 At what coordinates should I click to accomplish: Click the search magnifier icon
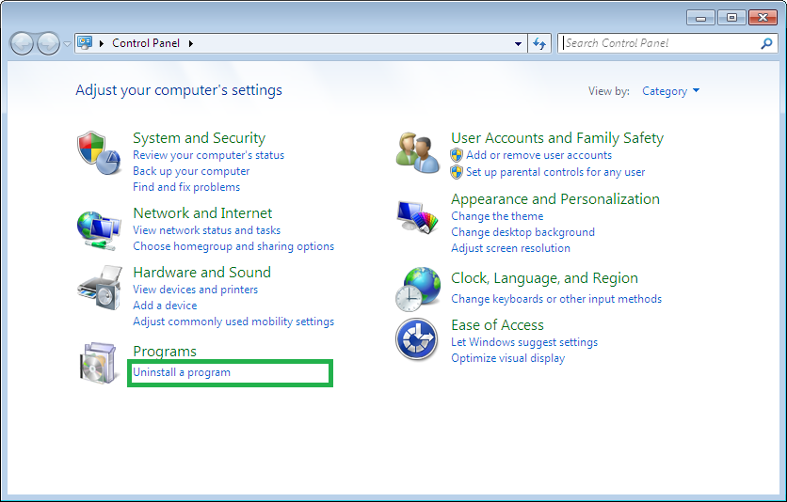pos(766,43)
